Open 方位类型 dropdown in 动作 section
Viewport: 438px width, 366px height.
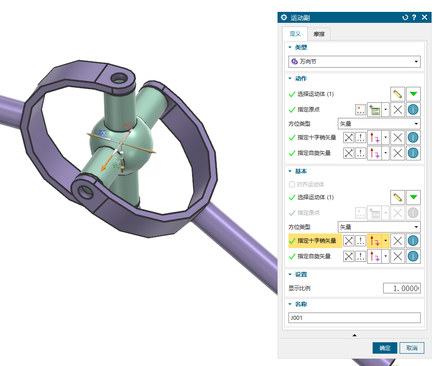coord(379,124)
